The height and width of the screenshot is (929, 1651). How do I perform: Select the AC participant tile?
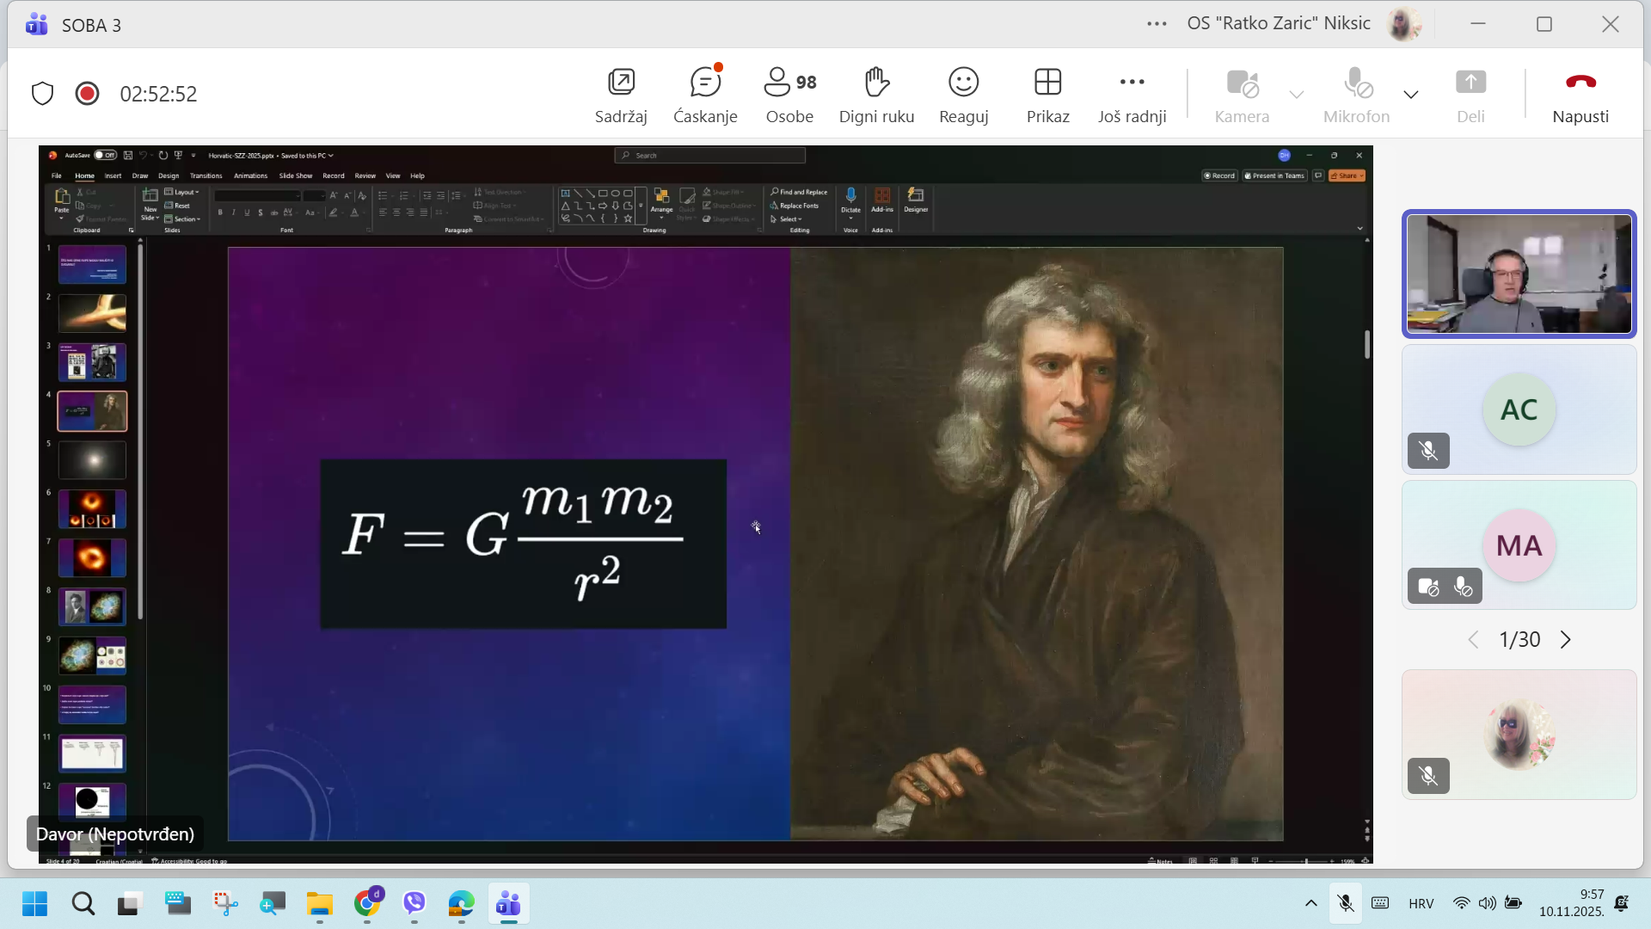click(1519, 409)
